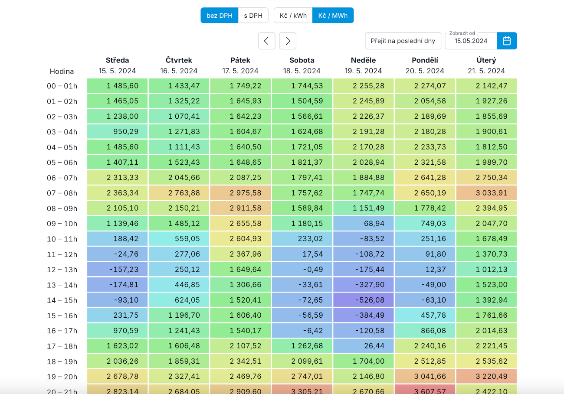Viewport: 564px width, 394px height.
Task: Click the Úterý 21. 5. 2024 column header
Action: click(x=486, y=65)
